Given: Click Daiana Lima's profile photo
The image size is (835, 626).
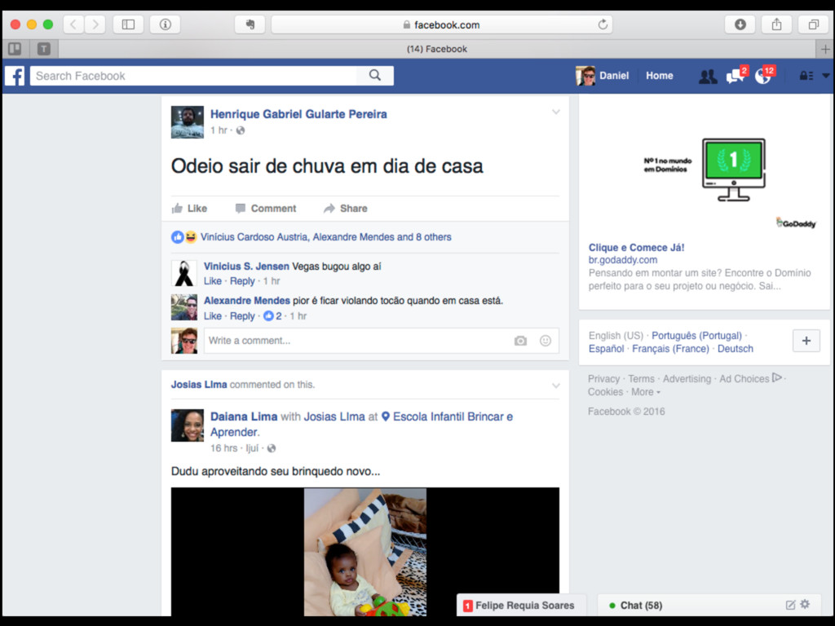Looking at the screenshot, I should 187,425.
